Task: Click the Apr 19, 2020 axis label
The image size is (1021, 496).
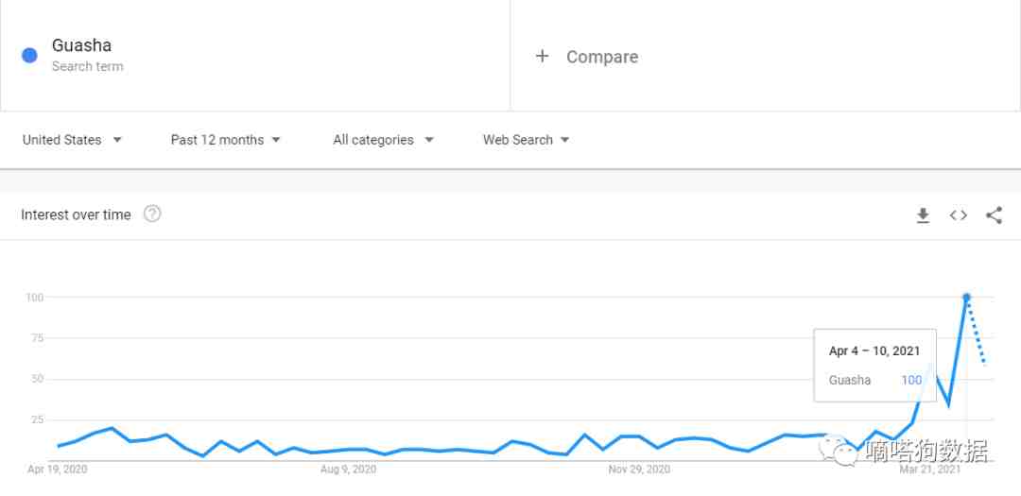Action: (58, 470)
